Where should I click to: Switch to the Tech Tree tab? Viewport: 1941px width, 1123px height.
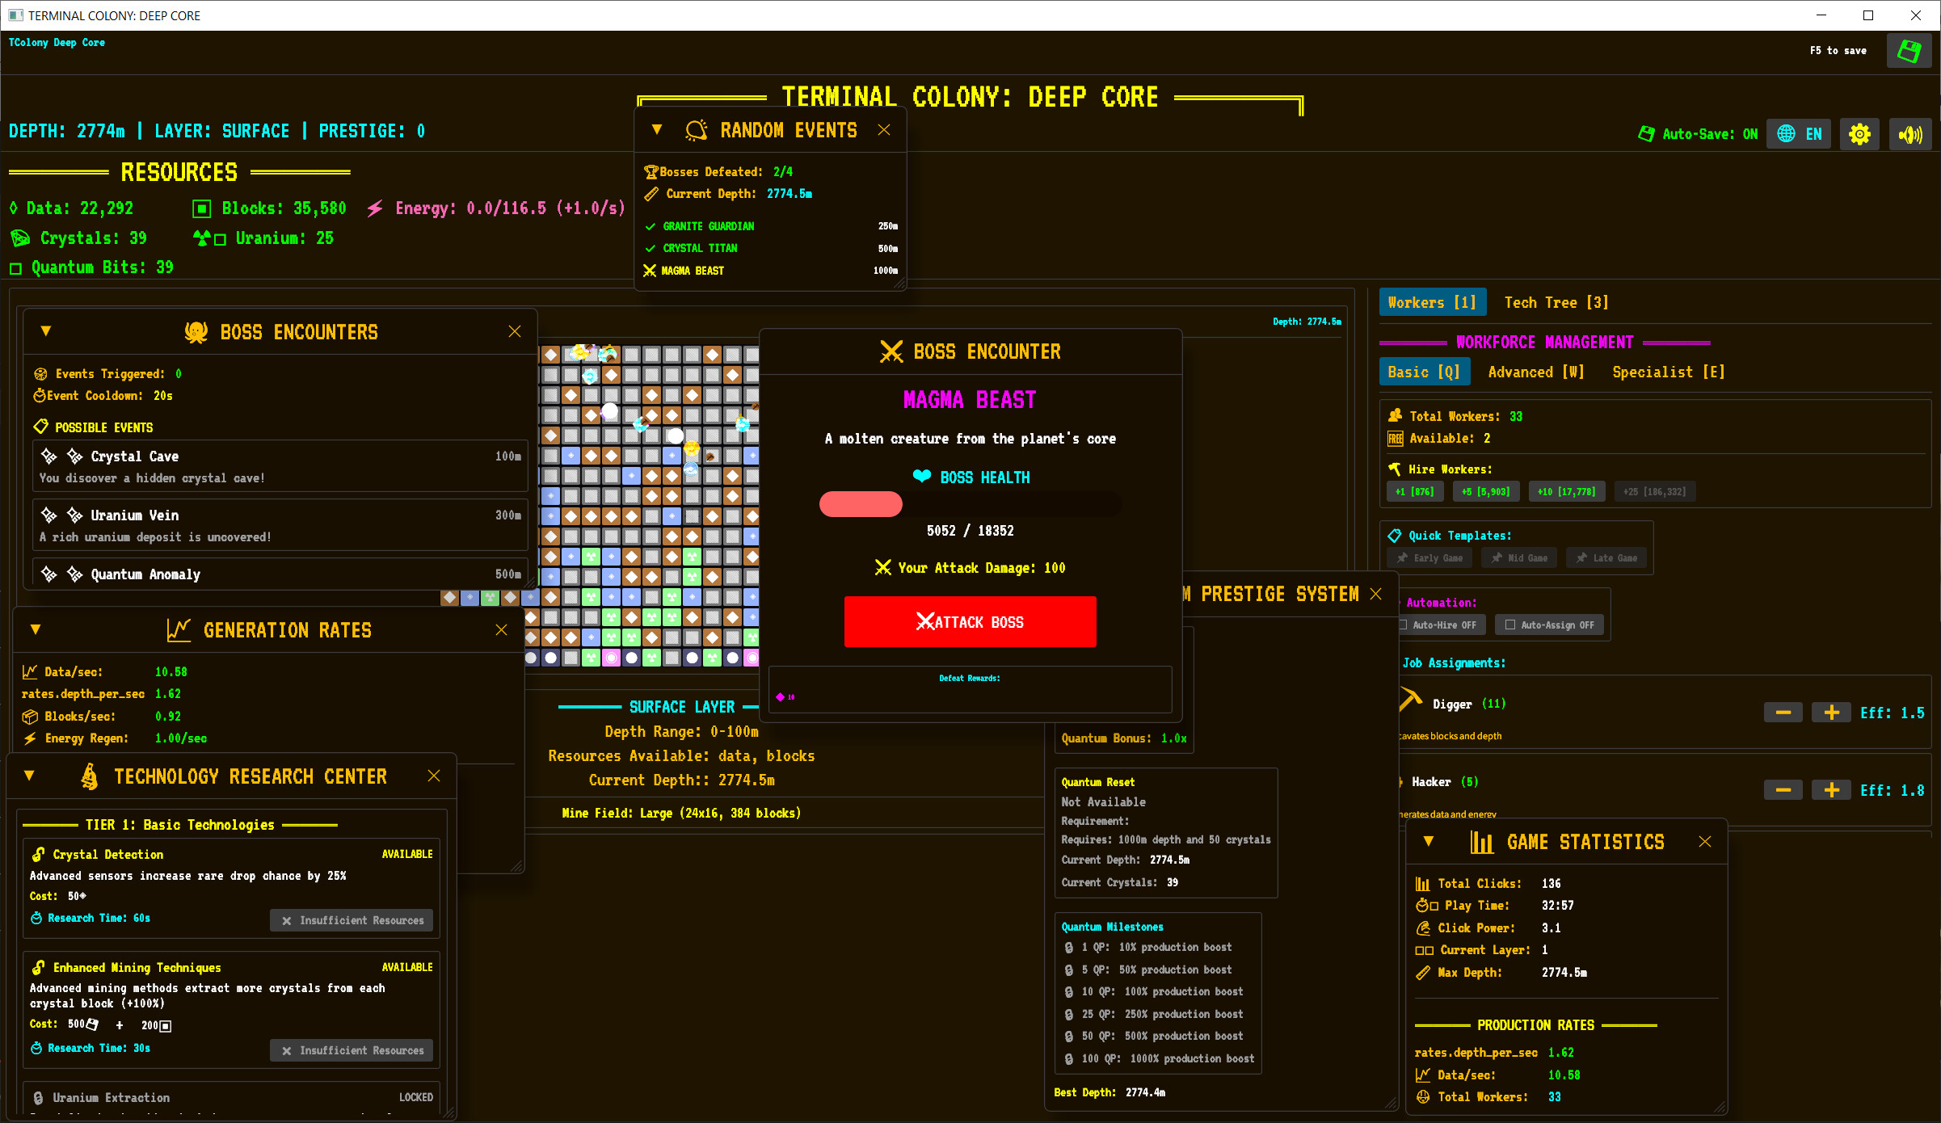point(1555,302)
